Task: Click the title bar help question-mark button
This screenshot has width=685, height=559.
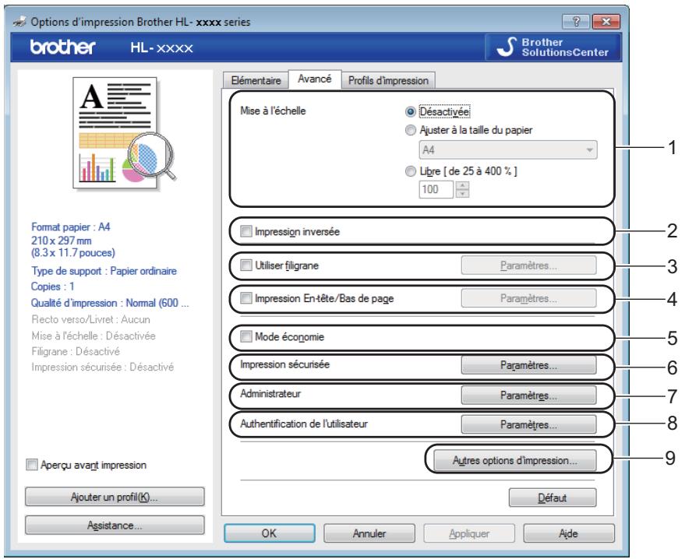Action: 576,21
